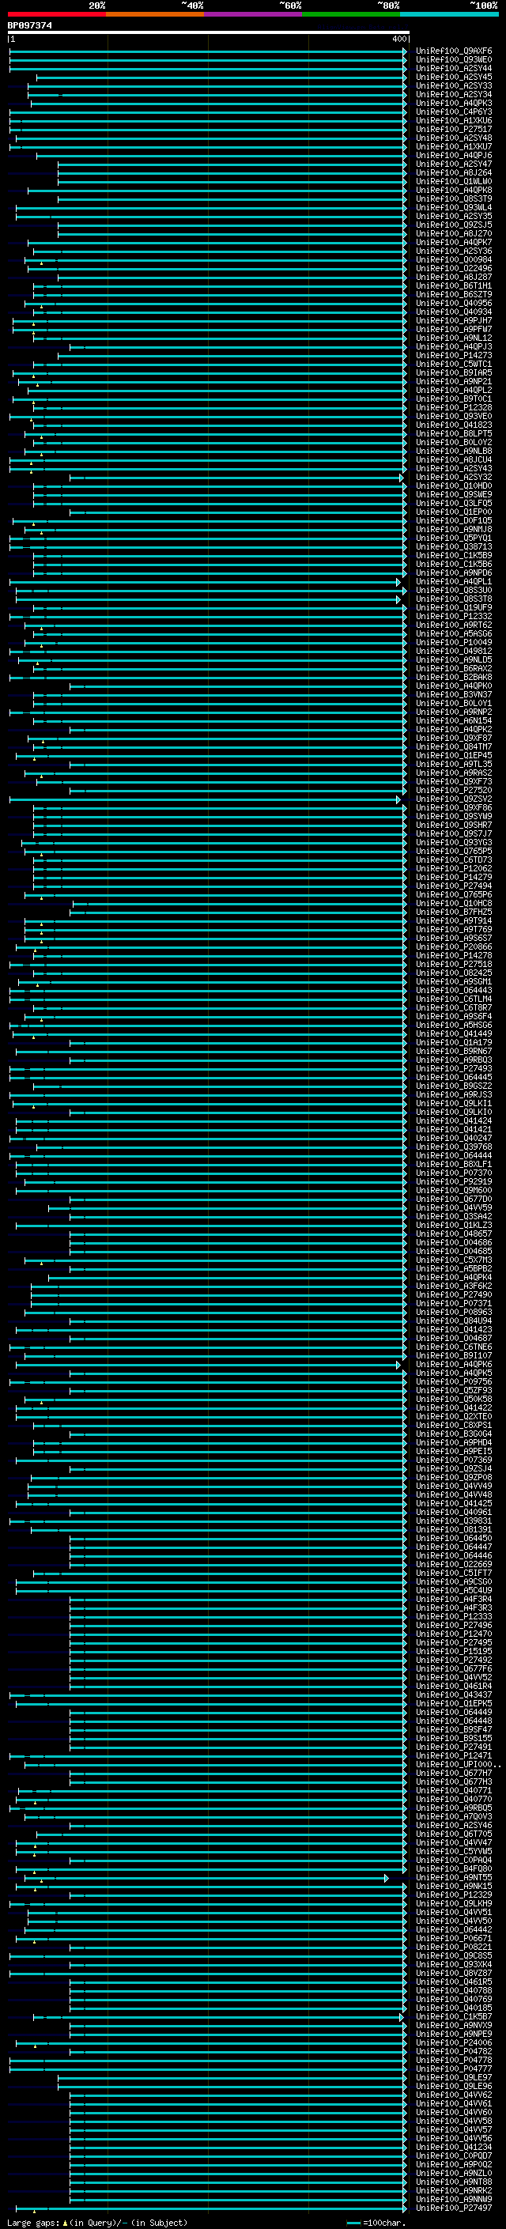Open the UniRef100_O82425 entry
The image size is (506, 2229).
point(454,973)
